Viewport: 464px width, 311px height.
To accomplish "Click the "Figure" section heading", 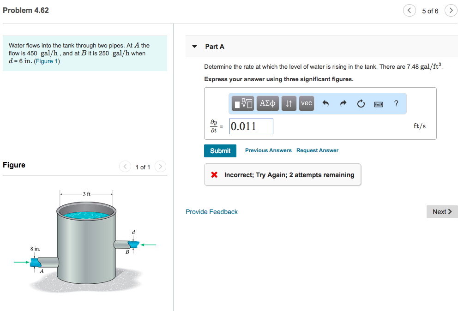I will [x=14, y=165].
